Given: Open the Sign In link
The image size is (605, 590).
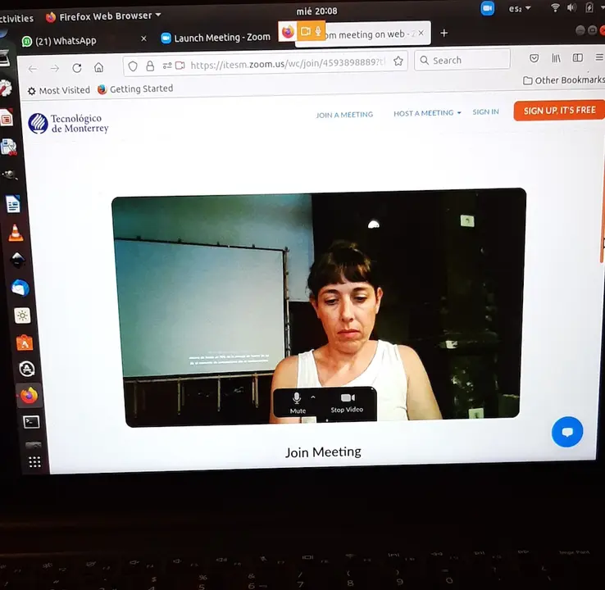Looking at the screenshot, I should tap(485, 111).
